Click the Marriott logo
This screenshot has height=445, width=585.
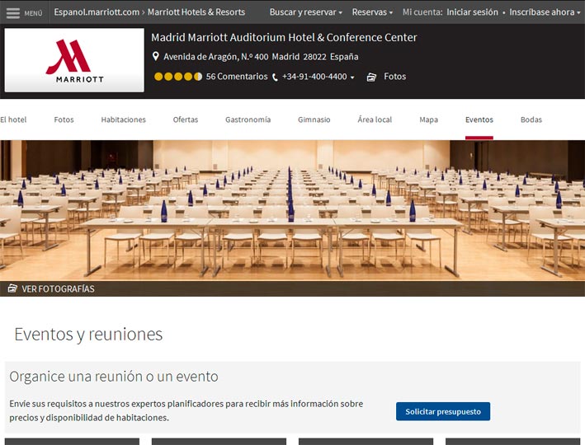(x=74, y=60)
